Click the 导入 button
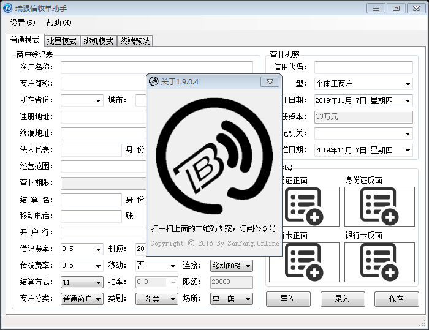This screenshot has height=330, width=429. click(x=288, y=299)
